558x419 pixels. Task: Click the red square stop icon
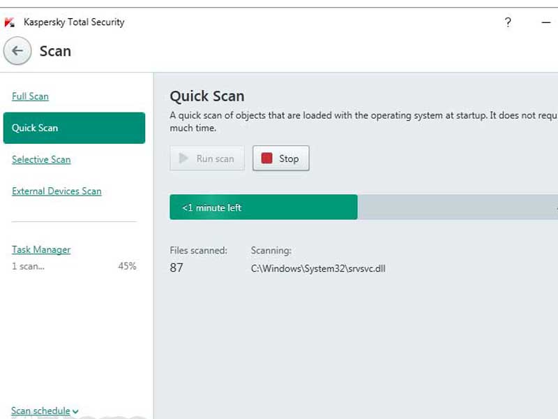[267, 159]
